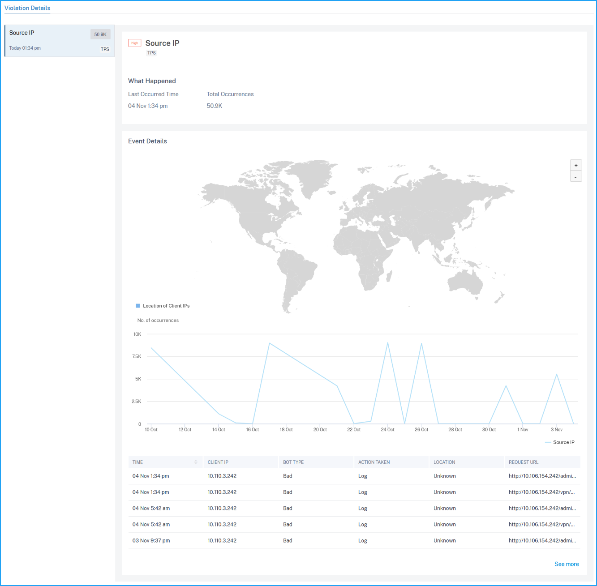Click the red High severity badge

coord(134,43)
